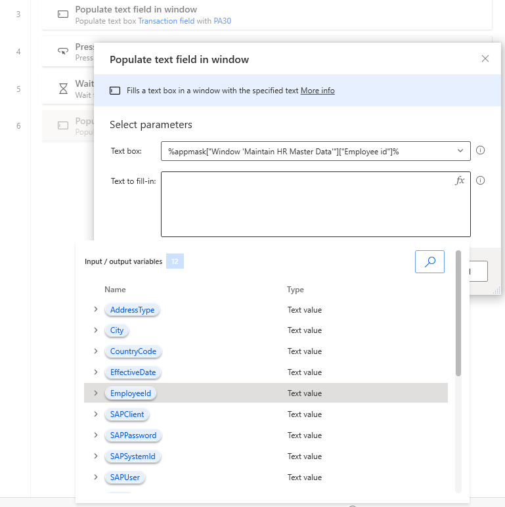Select the CountryCode variable chip
The height and width of the screenshot is (507, 505).
pyautogui.click(x=133, y=351)
